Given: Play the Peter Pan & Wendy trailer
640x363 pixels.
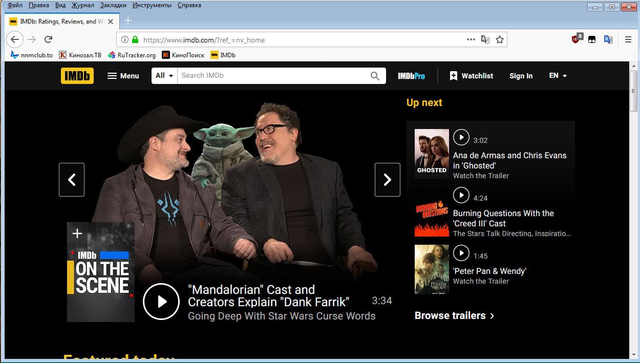Looking at the screenshot, I should click(461, 253).
